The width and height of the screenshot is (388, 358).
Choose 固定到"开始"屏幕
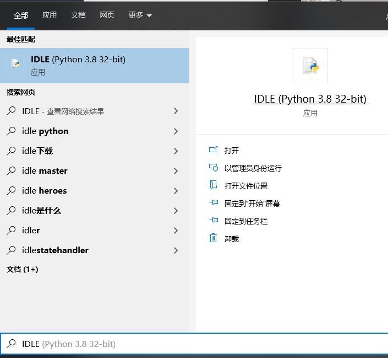coord(252,204)
